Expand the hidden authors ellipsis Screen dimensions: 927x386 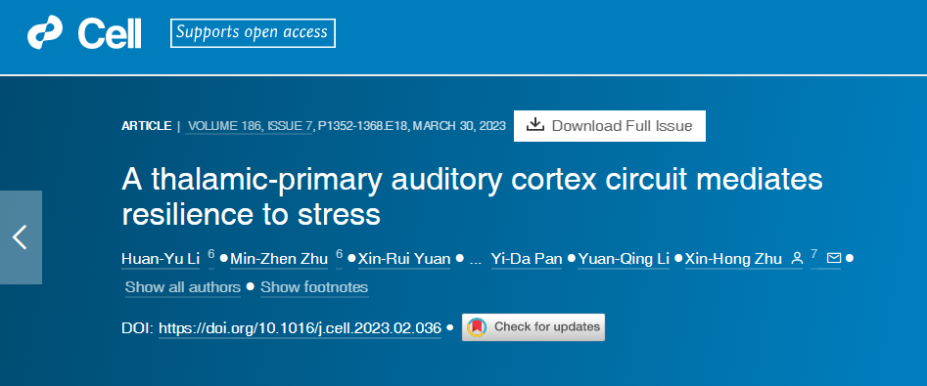coord(475,259)
